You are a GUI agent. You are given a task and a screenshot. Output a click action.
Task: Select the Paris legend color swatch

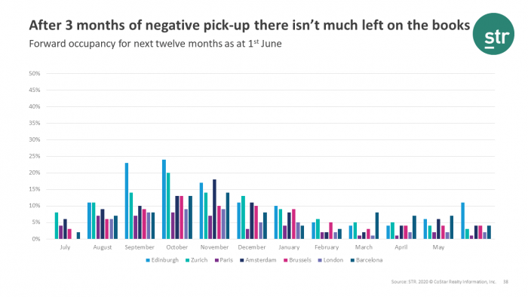click(216, 260)
